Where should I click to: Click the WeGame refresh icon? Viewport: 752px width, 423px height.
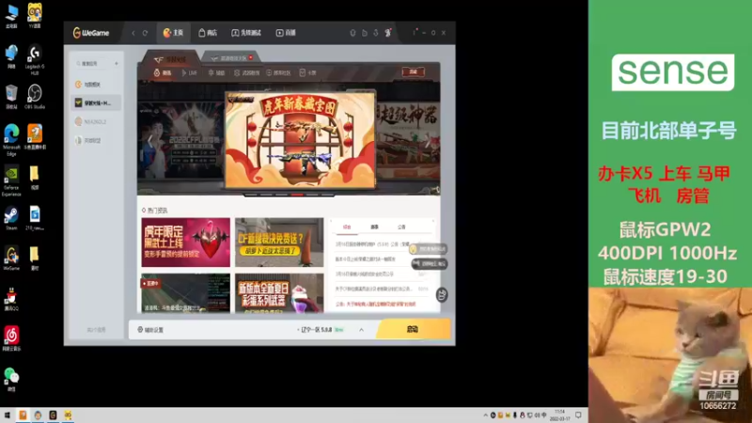pos(145,33)
